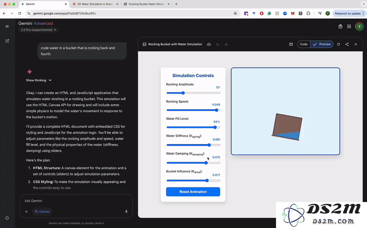The height and width of the screenshot is (228, 367).
Task: Click the add attachment plus icon
Action: 26,212
